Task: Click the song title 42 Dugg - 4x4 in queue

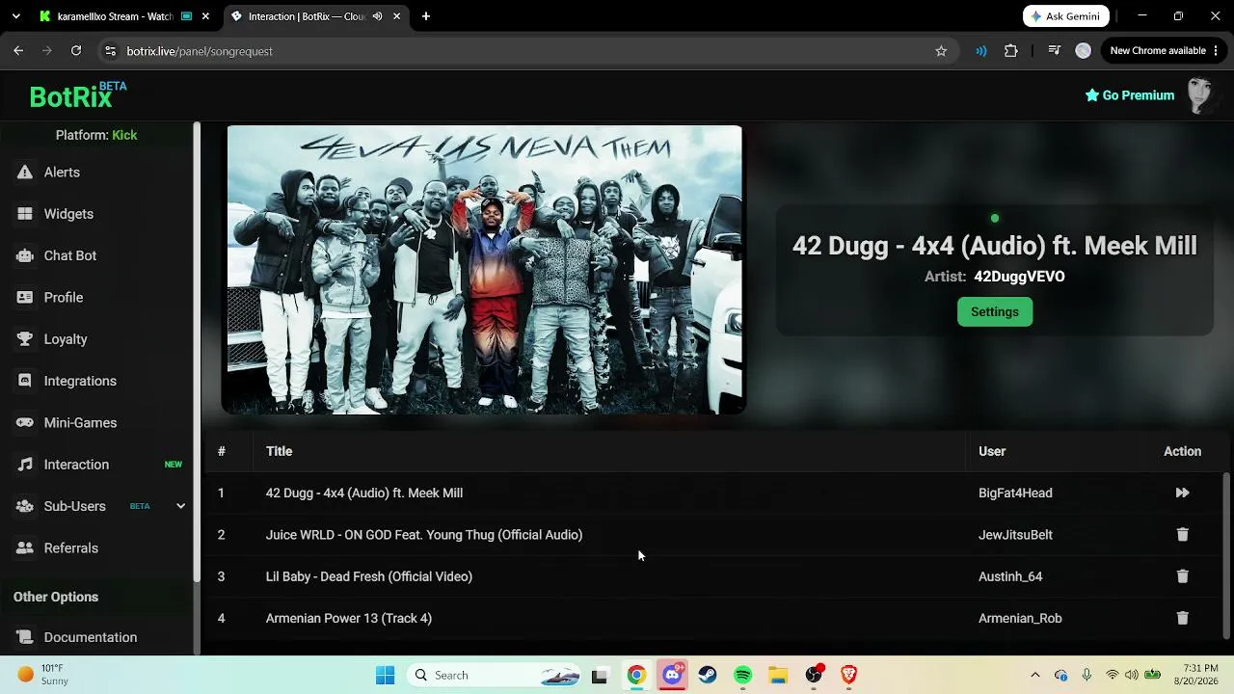Action: pos(364,493)
